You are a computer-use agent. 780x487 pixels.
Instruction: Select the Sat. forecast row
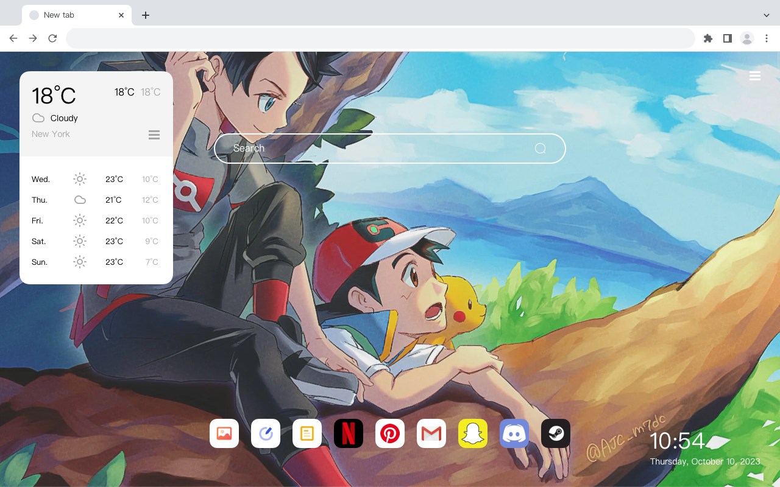tap(96, 241)
